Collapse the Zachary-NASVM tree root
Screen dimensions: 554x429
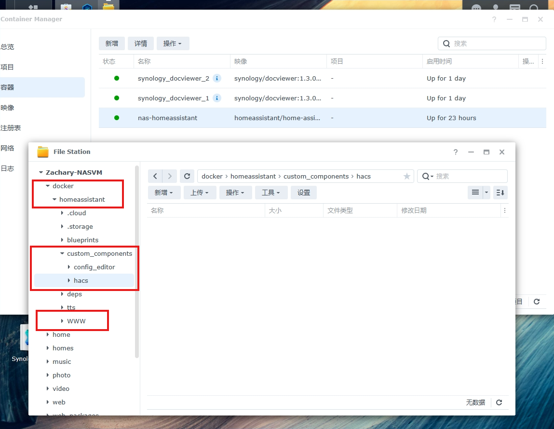(41, 172)
